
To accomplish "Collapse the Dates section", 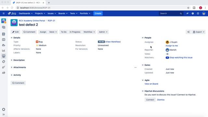I will click(x=143, y=65).
